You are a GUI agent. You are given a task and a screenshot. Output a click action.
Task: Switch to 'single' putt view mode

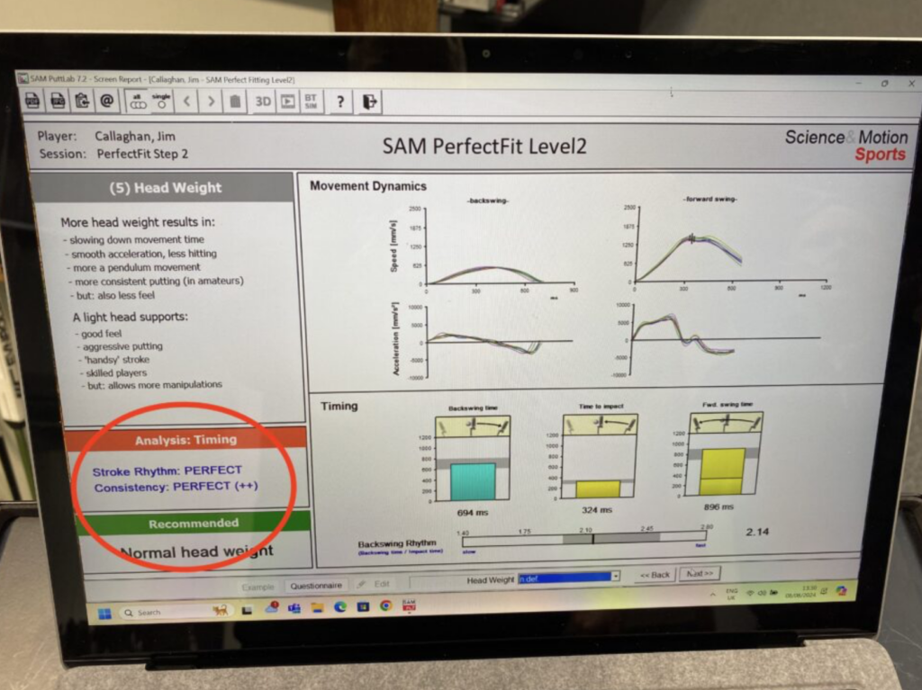pos(161,101)
